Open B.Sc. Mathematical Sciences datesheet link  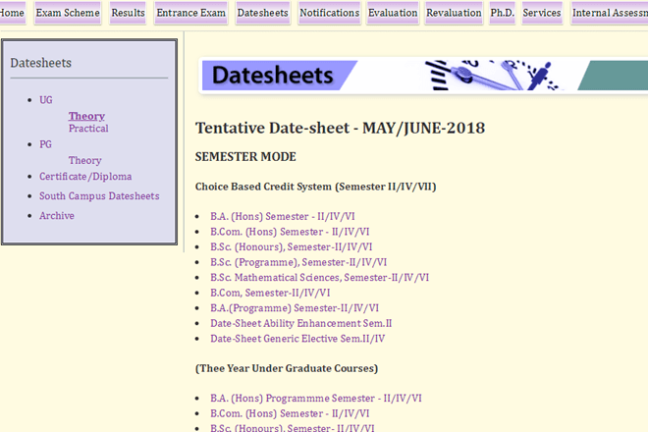point(319,278)
